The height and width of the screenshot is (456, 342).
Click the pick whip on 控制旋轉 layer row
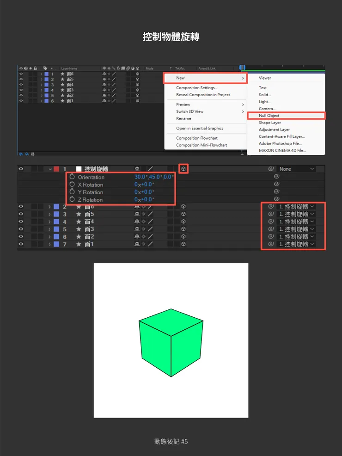click(271, 169)
